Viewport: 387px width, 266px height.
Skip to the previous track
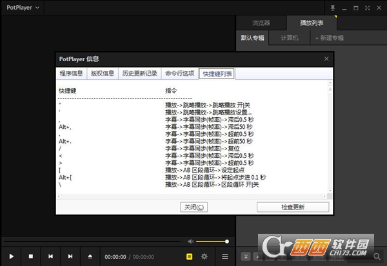50,256
